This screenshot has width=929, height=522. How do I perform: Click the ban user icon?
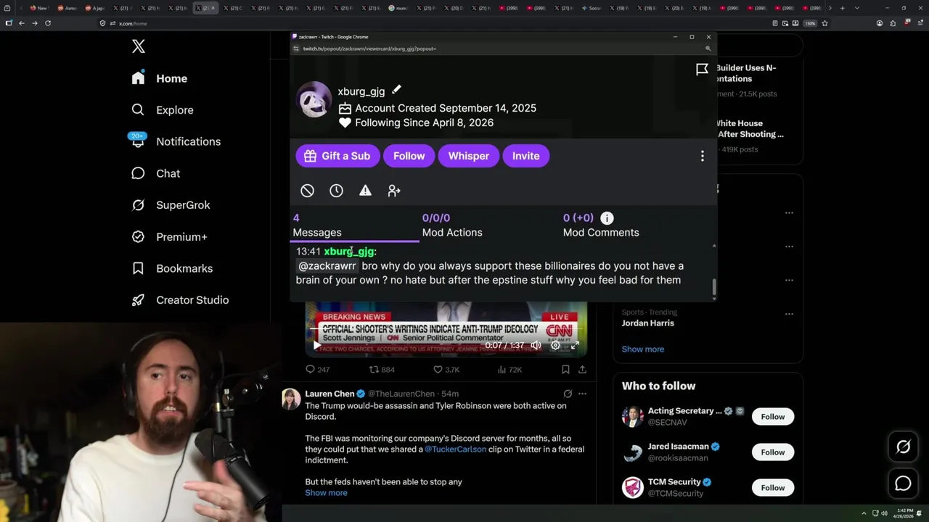click(307, 191)
